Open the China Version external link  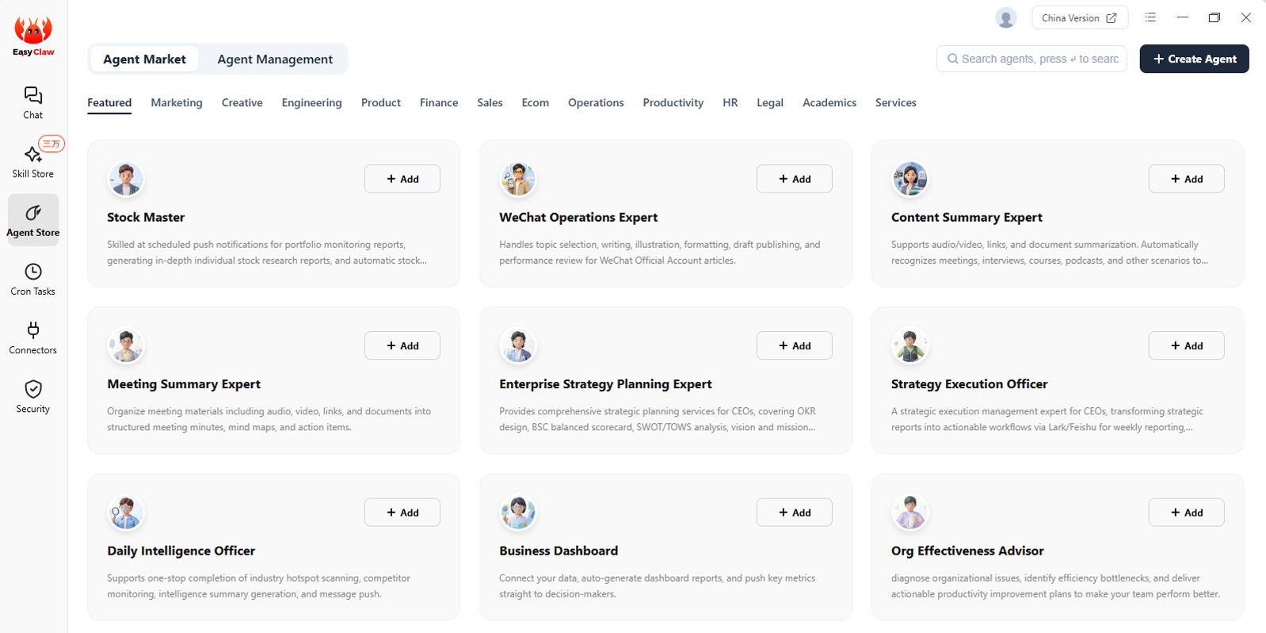(1079, 17)
